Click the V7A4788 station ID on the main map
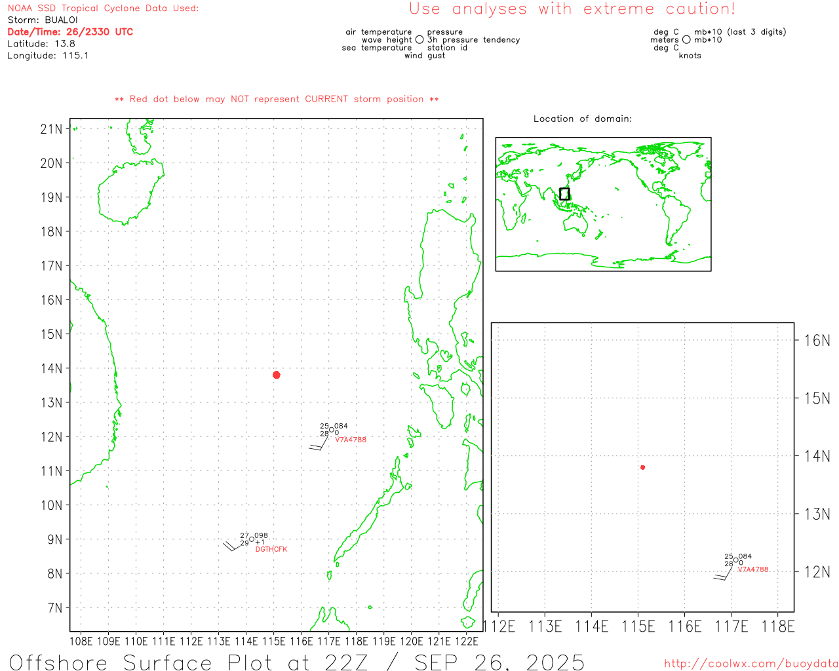 click(351, 440)
